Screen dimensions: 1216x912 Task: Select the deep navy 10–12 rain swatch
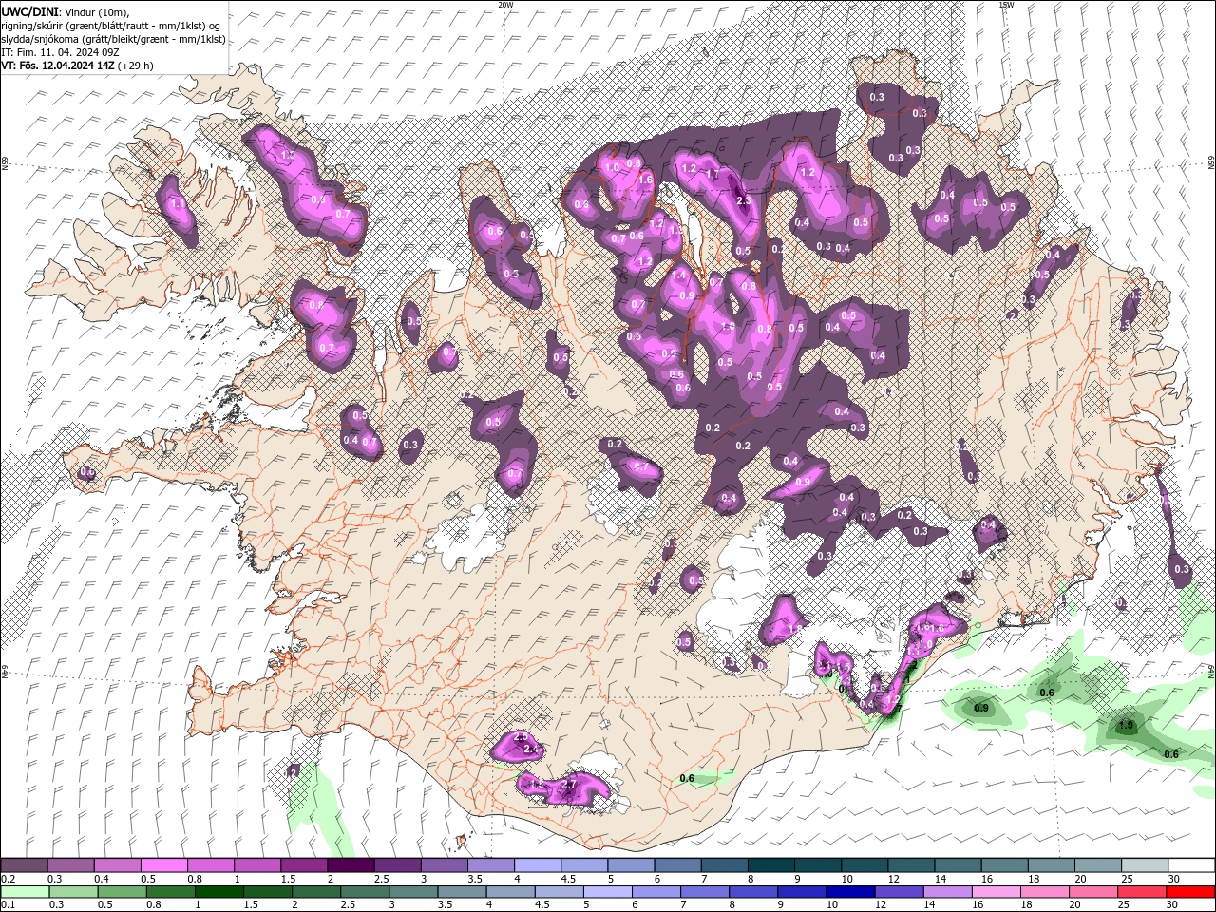click(849, 892)
